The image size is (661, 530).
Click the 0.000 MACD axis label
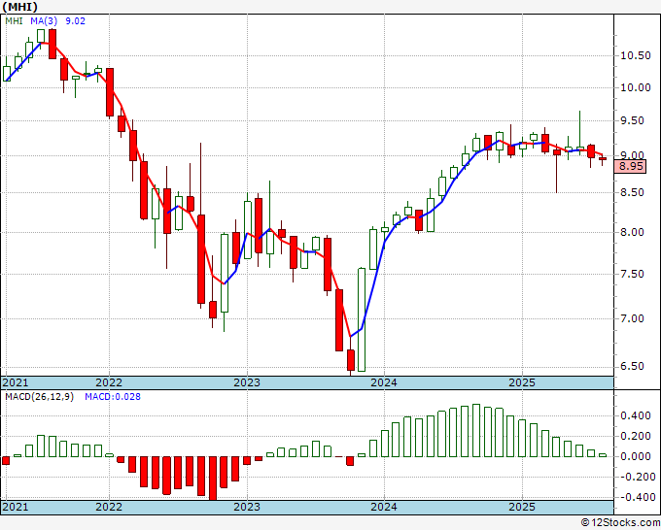(x=636, y=456)
